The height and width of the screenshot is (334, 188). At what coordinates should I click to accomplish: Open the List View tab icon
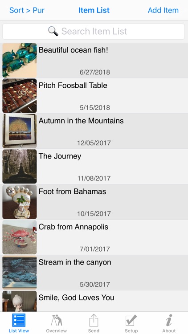point(19,320)
